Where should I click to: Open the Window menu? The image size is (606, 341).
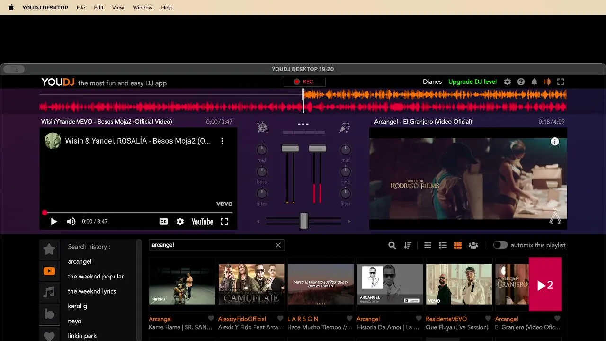tap(143, 8)
